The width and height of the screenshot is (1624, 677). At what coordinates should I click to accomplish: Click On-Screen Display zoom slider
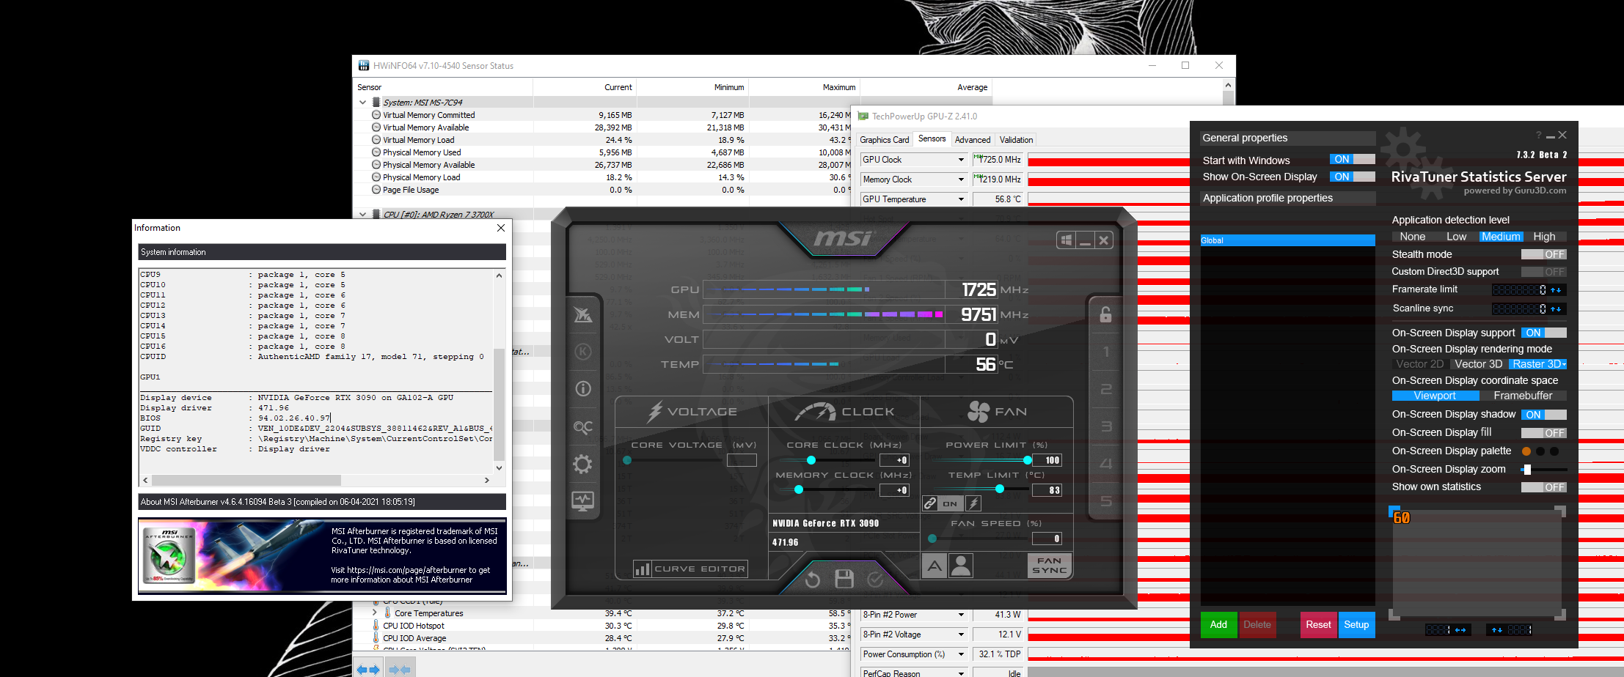pyautogui.click(x=1543, y=470)
